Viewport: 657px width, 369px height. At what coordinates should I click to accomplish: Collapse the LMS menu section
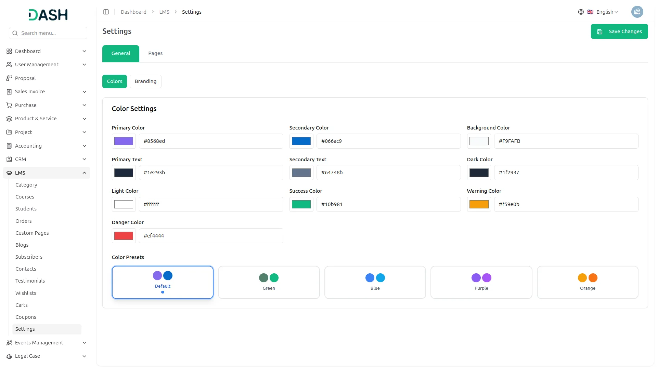[x=84, y=173]
